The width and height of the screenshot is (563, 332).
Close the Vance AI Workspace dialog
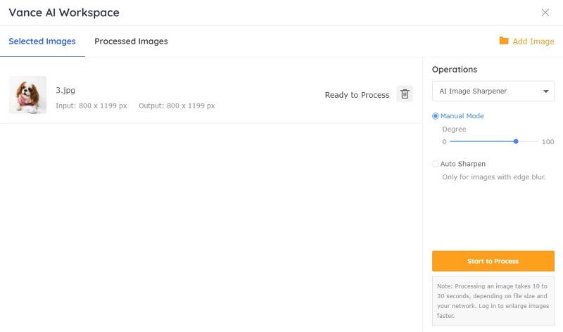click(x=545, y=13)
